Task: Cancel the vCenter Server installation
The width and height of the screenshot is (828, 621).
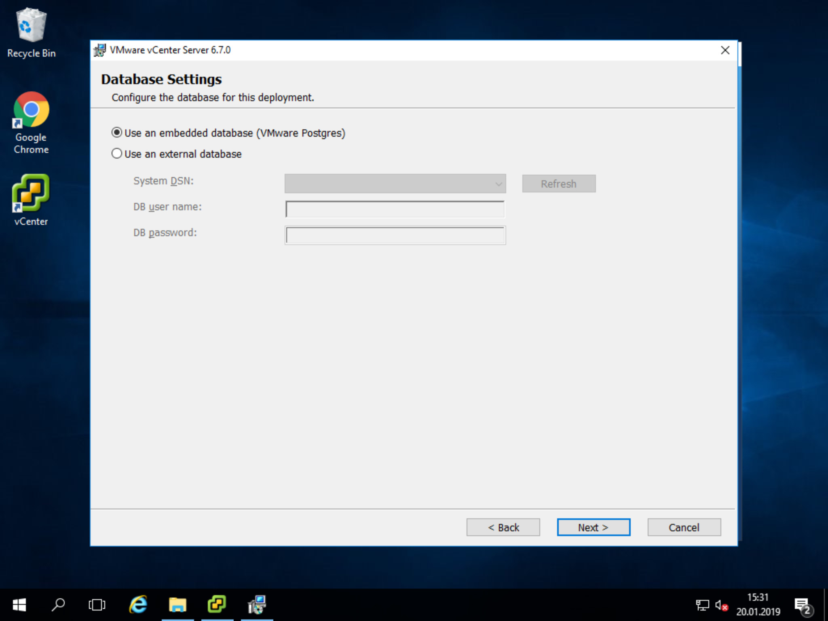Action: 684,527
